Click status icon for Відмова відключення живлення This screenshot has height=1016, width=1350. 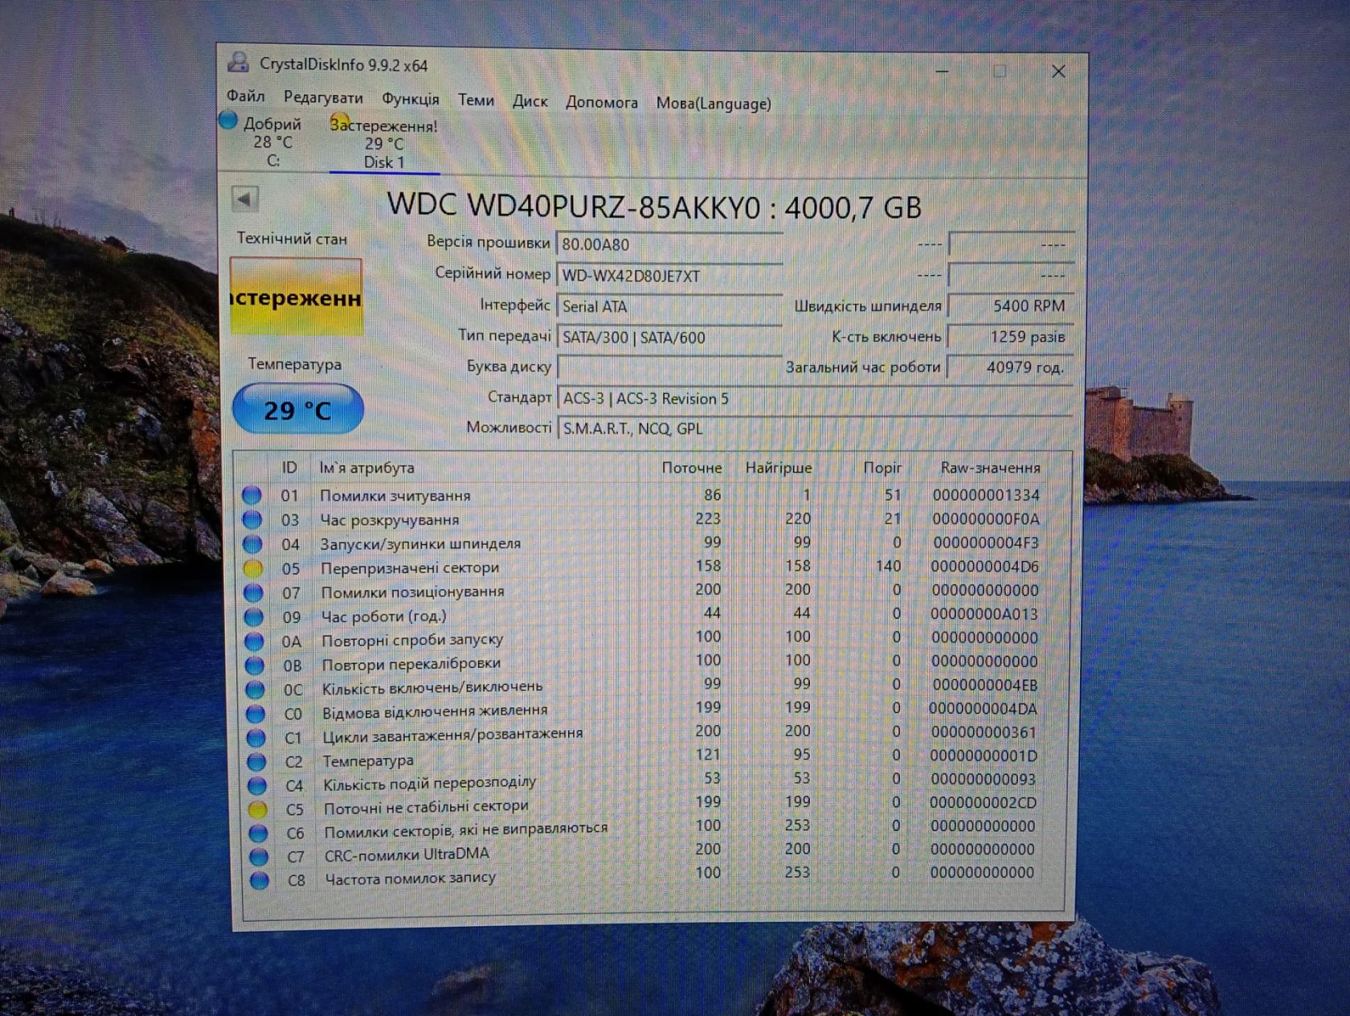pos(256,714)
